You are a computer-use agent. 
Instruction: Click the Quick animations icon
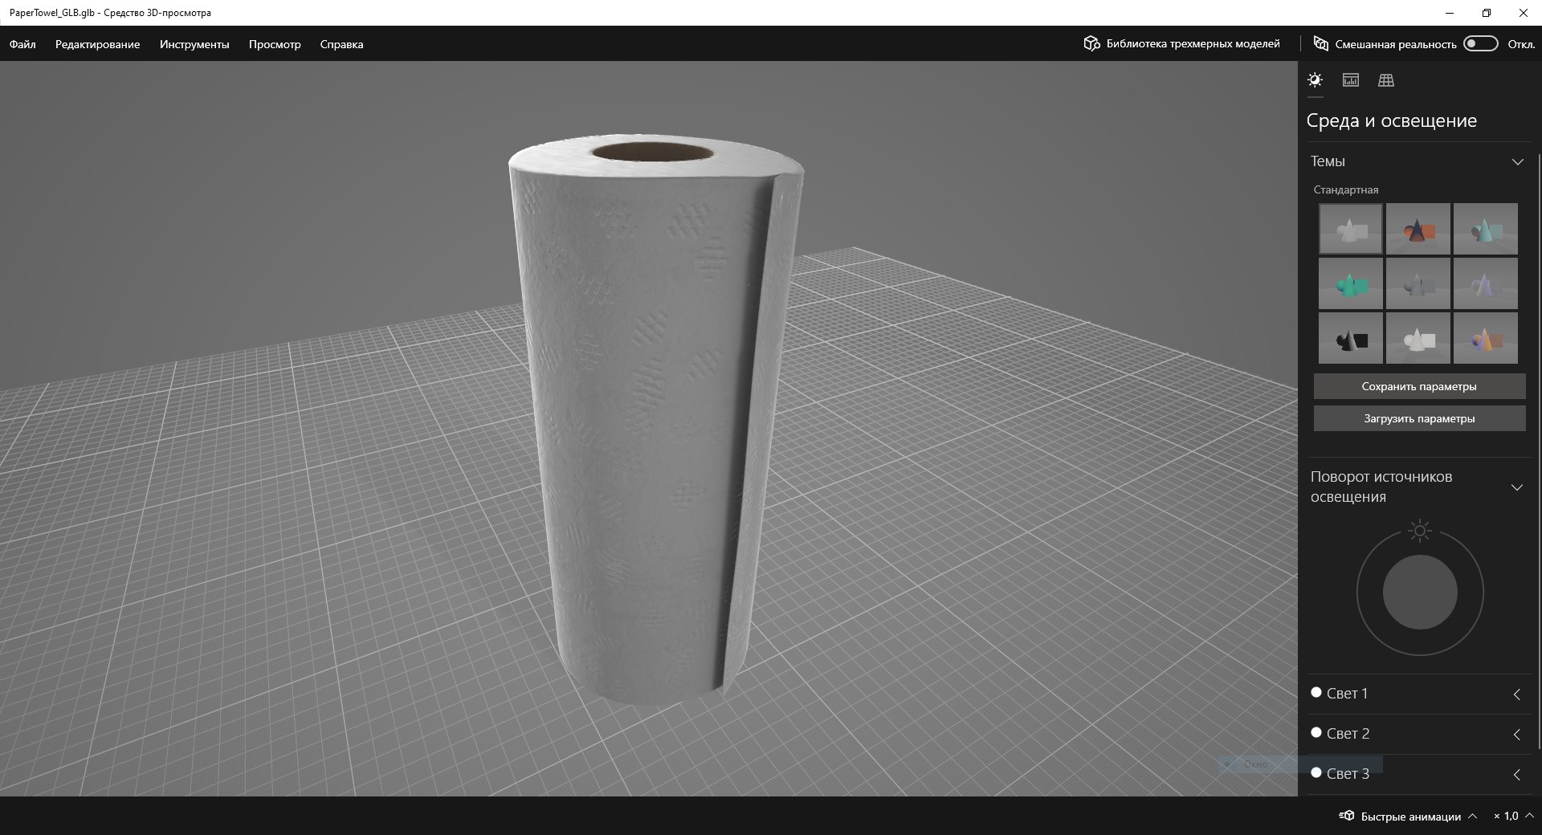[1347, 816]
